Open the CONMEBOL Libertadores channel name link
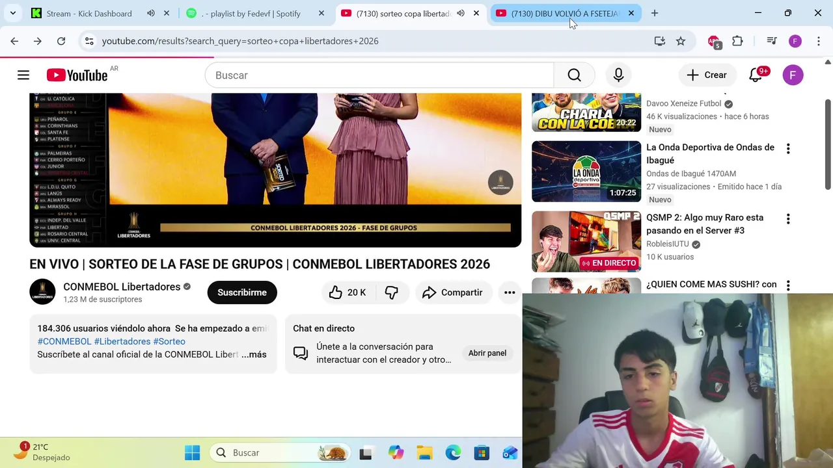The image size is (833, 468). [x=122, y=287]
